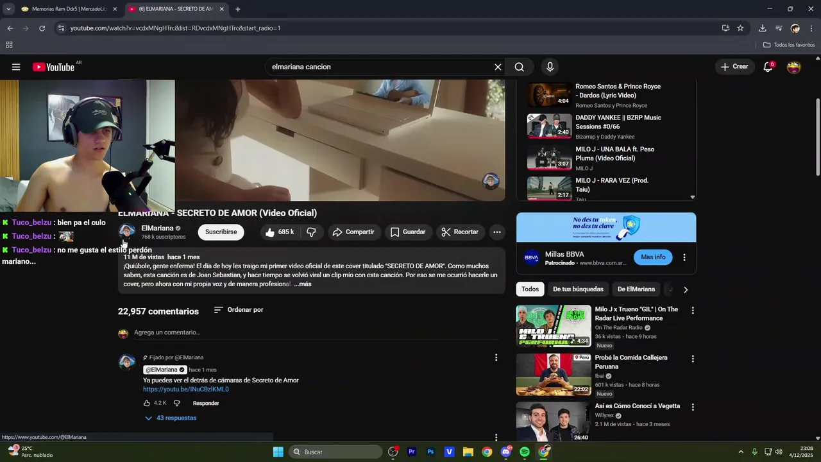Viewport: 821px width, 462px height.
Task: Dislike the pinned ElMariana comment
Action: point(177,403)
